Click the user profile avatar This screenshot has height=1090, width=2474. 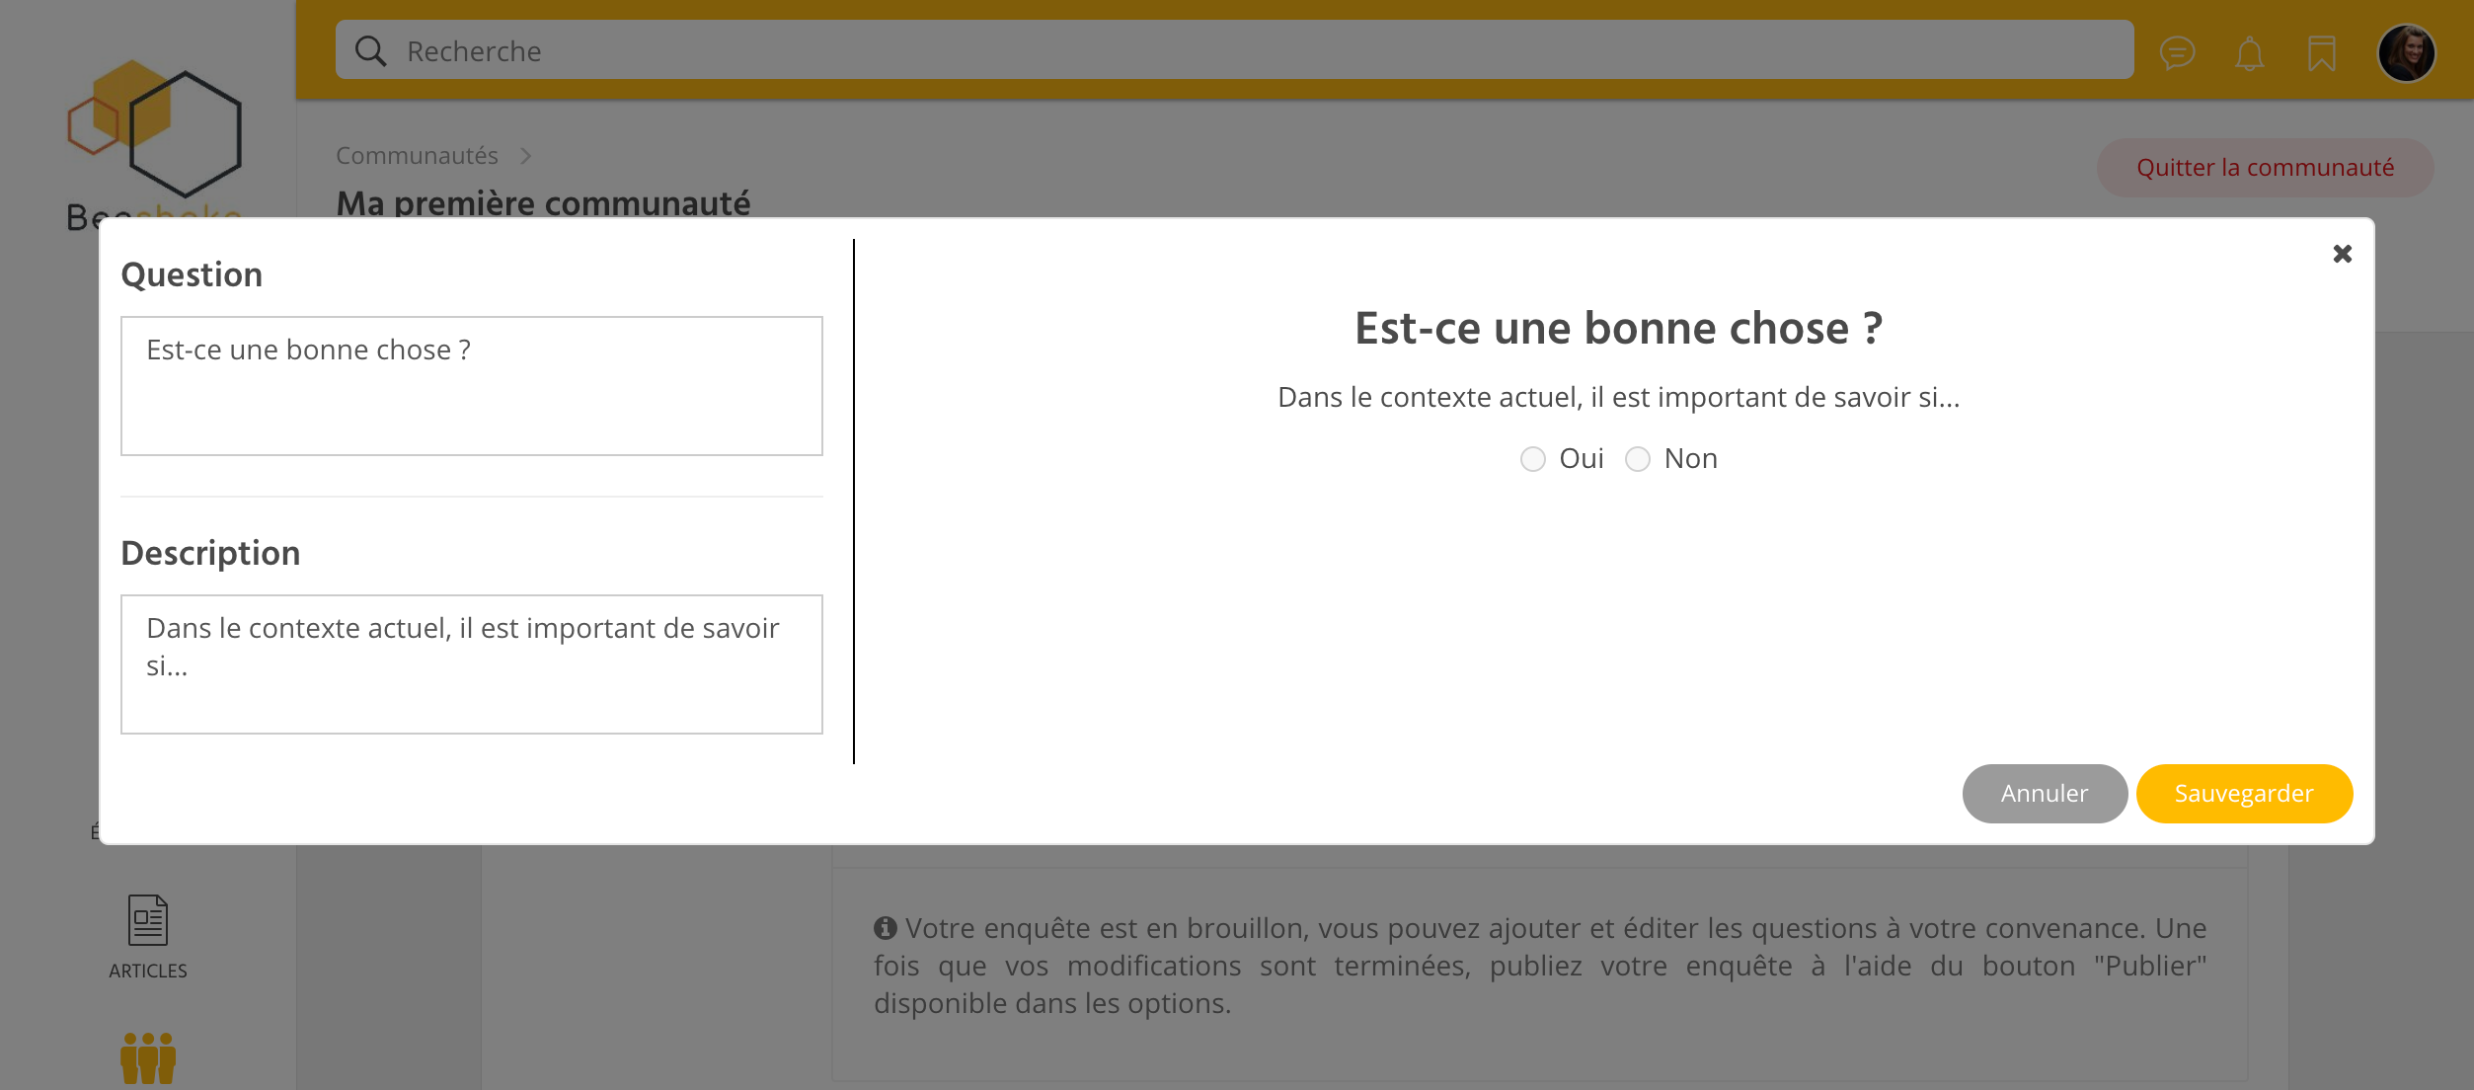[x=2406, y=52]
